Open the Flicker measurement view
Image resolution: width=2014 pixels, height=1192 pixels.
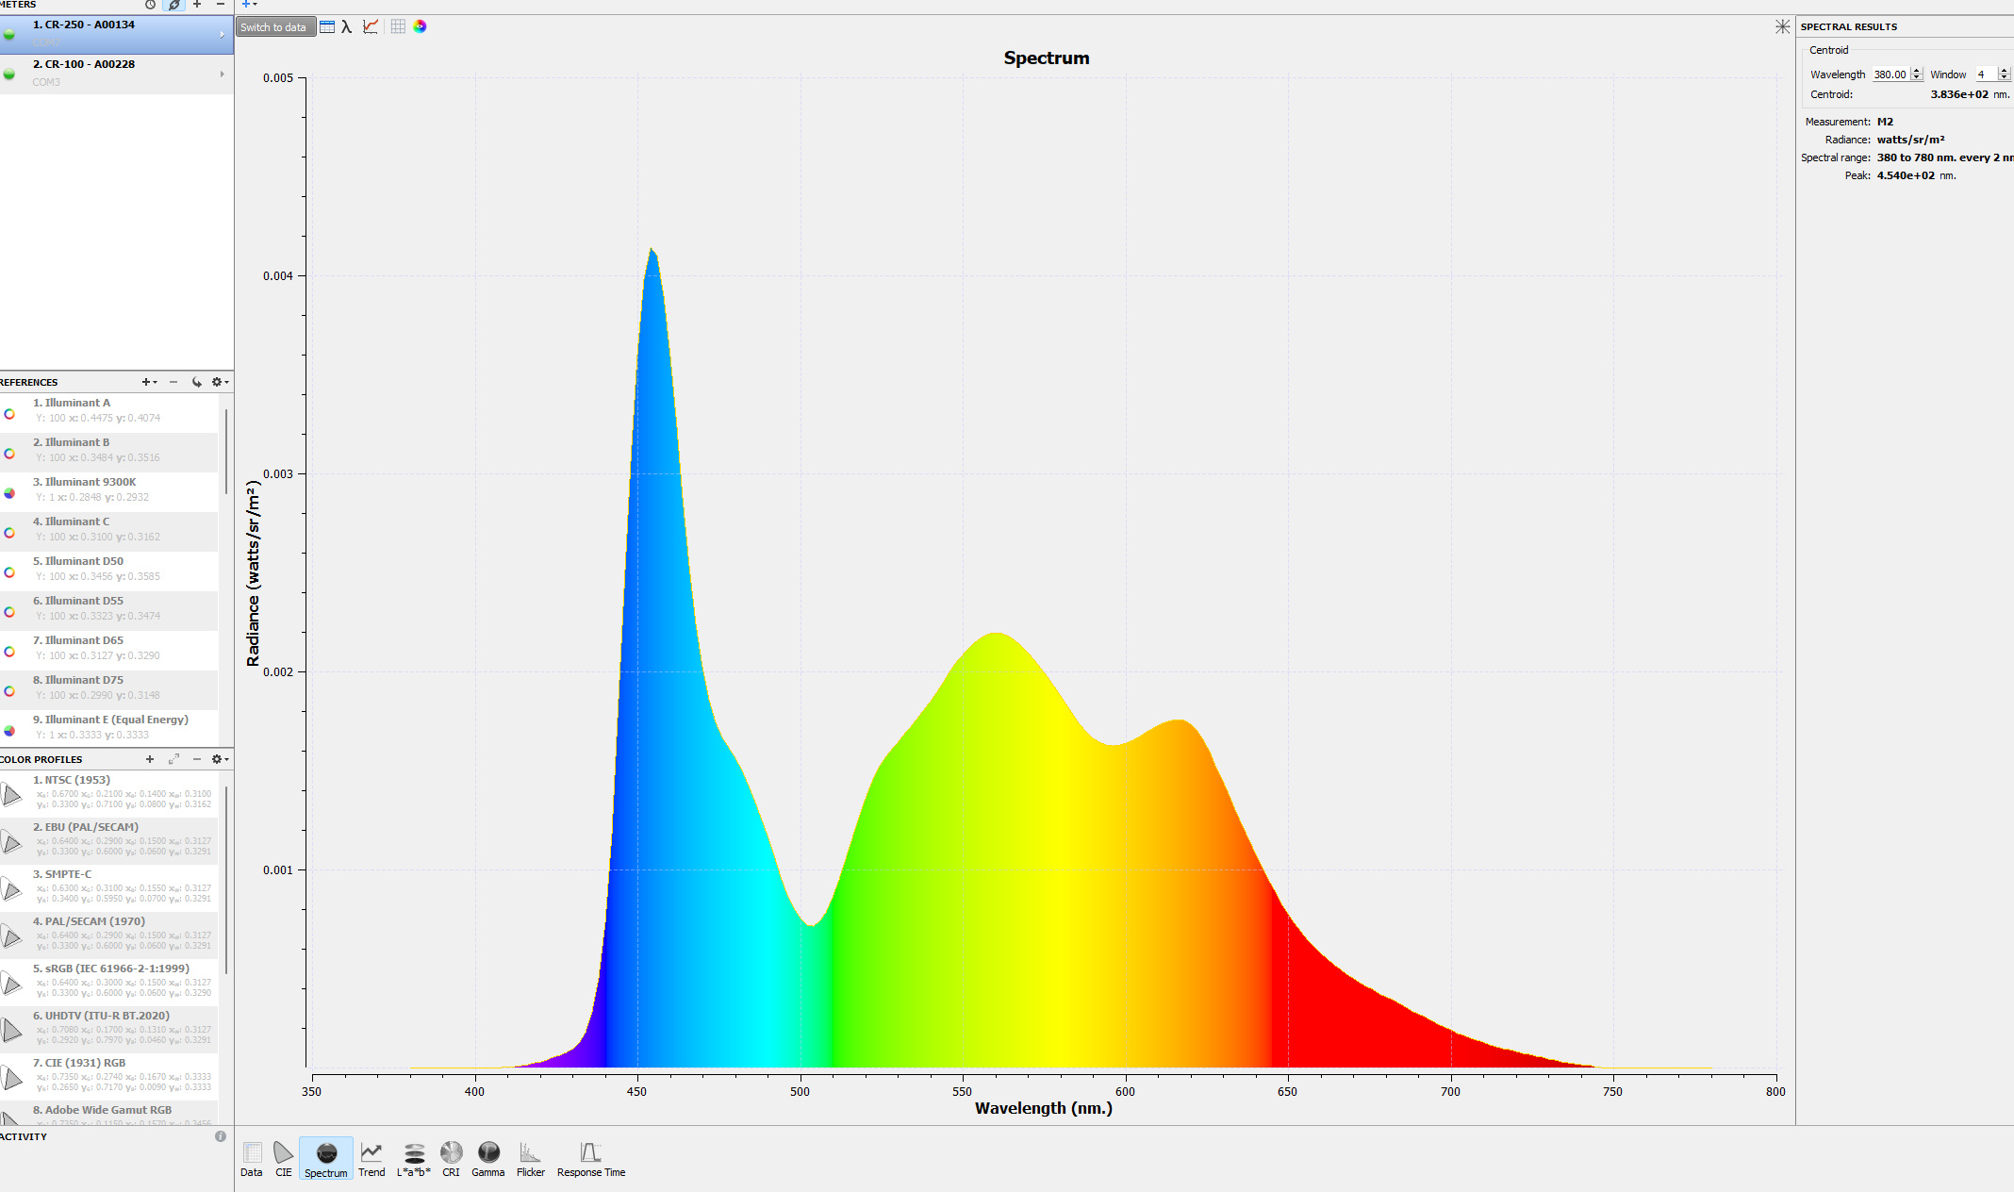pyautogui.click(x=530, y=1158)
